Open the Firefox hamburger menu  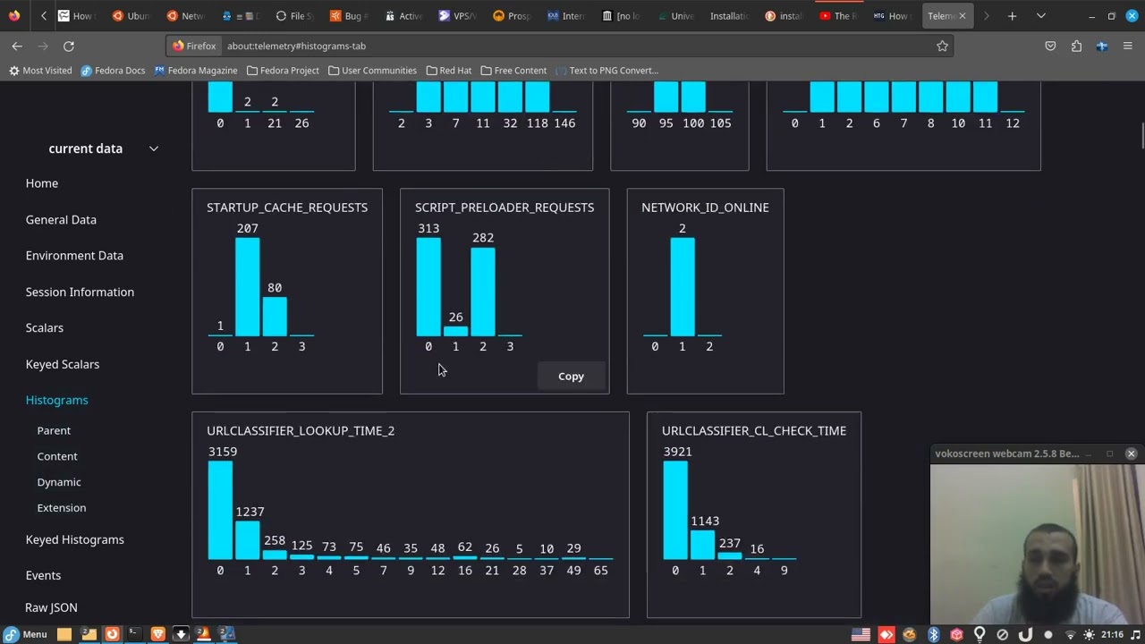click(x=1128, y=46)
